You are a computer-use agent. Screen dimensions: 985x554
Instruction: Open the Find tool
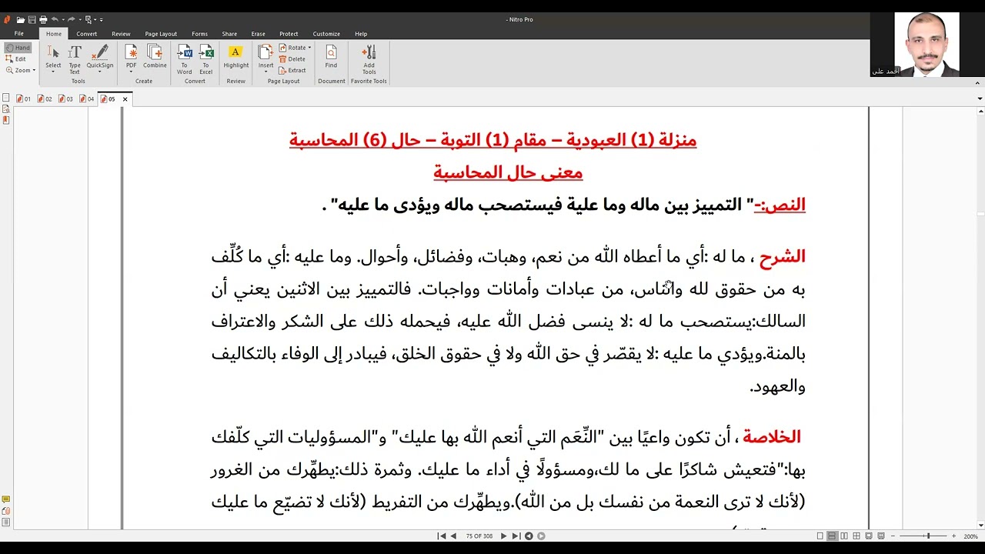pos(331,56)
